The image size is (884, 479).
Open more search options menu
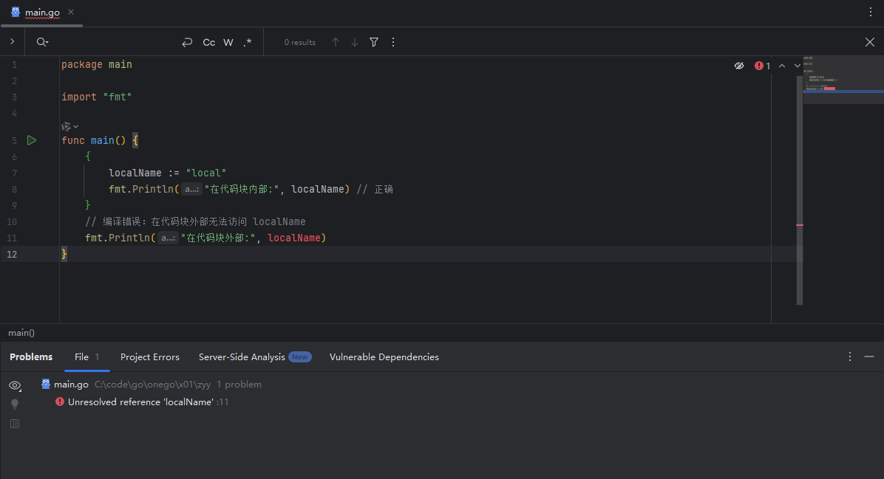[393, 42]
